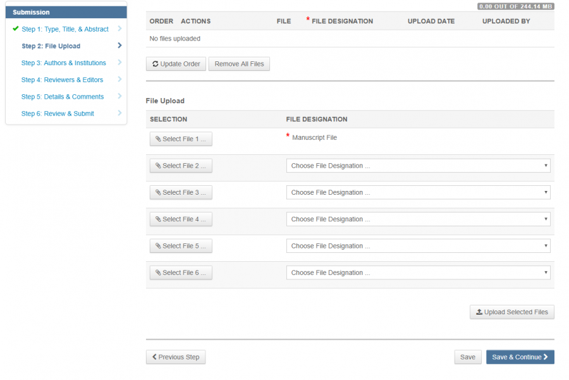569x380 pixels.
Task: Expand File Designation dropdown for File 5
Action: click(x=418, y=246)
